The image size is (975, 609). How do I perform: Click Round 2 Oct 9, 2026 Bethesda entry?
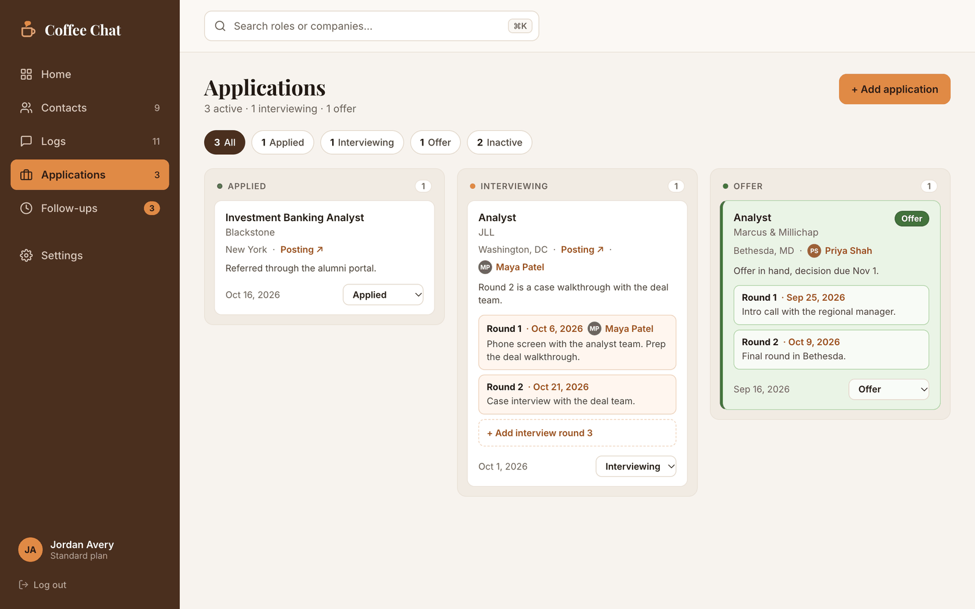click(831, 350)
